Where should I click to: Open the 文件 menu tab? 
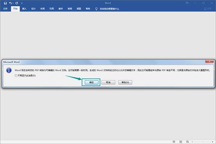tap(5, 9)
